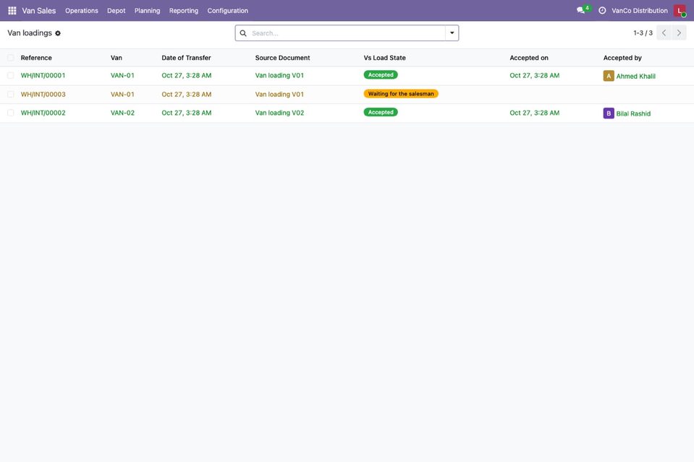694x462 pixels.
Task: Sort by the Vs Load State header
Action: 384,58
